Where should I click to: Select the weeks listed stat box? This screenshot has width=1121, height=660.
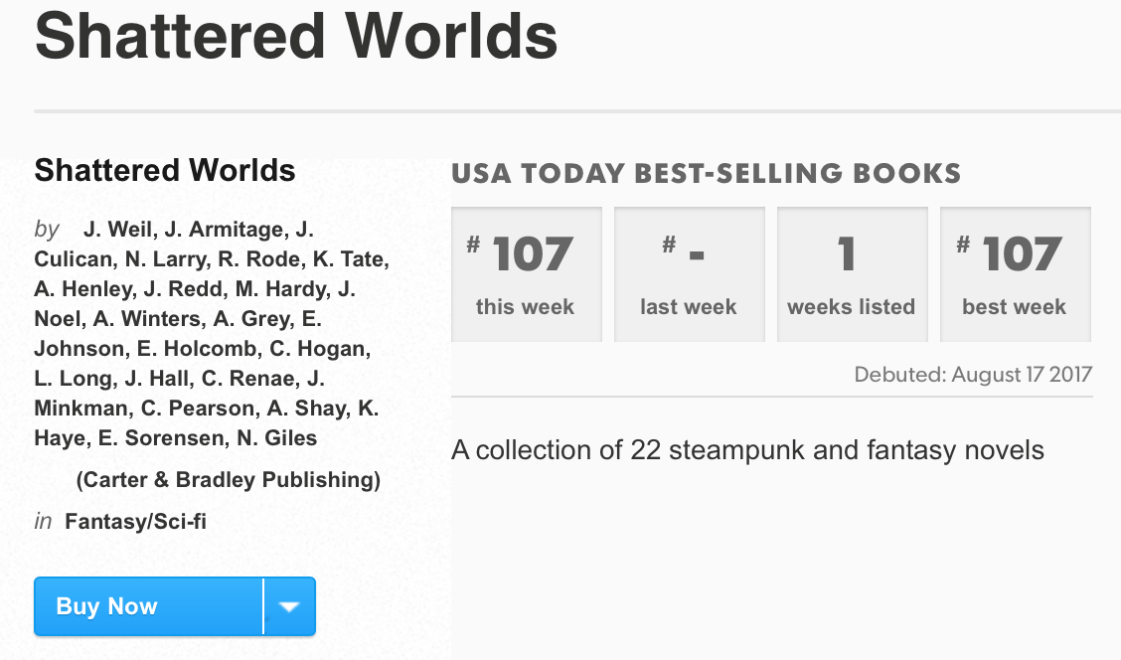(852, 273)
